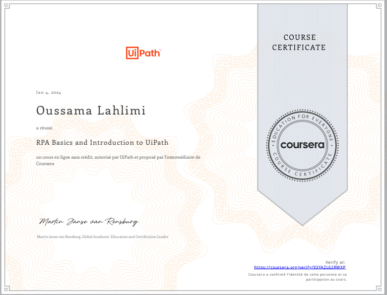Click the 'un cours en ligne sans crédit' description
The image size is (387, 295).
118,160
